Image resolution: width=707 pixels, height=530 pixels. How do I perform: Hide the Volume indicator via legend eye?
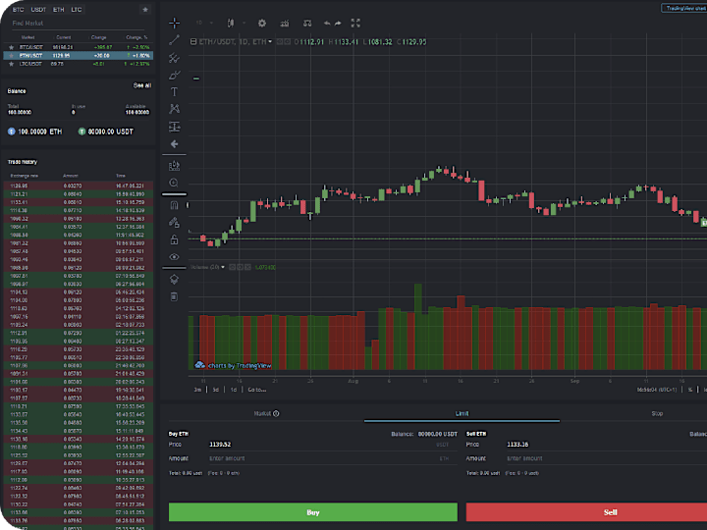coord(232,267)
